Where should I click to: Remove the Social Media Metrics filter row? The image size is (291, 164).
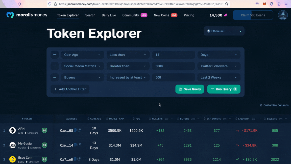pos(55,66)
